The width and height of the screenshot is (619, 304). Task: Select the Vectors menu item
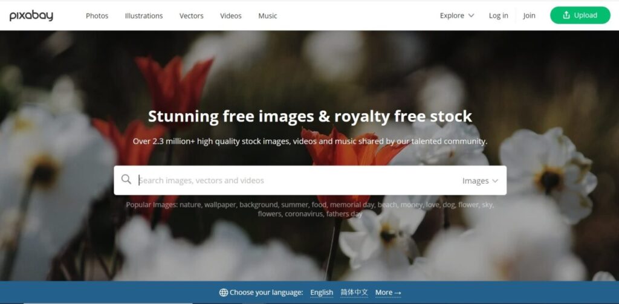[192, 16]
